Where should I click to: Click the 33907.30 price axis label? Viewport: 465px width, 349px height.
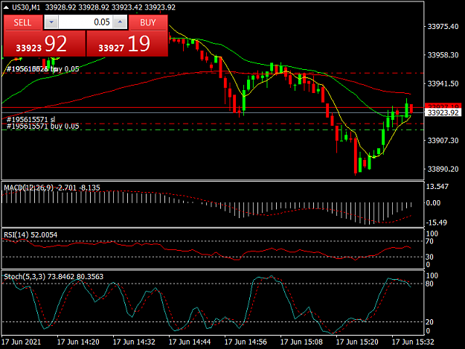443,141
